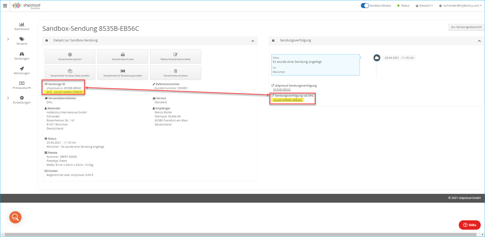Collapse the Sendungsverfolgung panel

(x=479, y=41)
